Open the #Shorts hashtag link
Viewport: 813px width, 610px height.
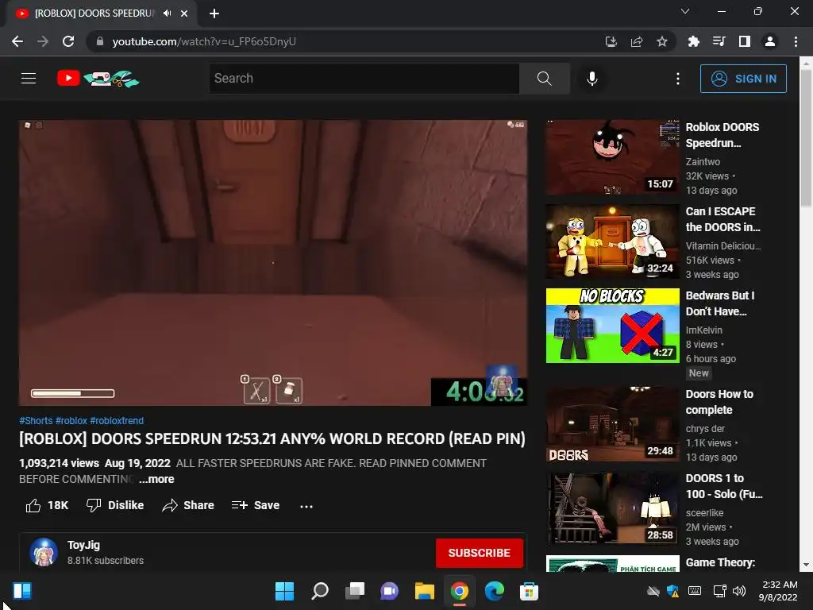pos(36,421)
